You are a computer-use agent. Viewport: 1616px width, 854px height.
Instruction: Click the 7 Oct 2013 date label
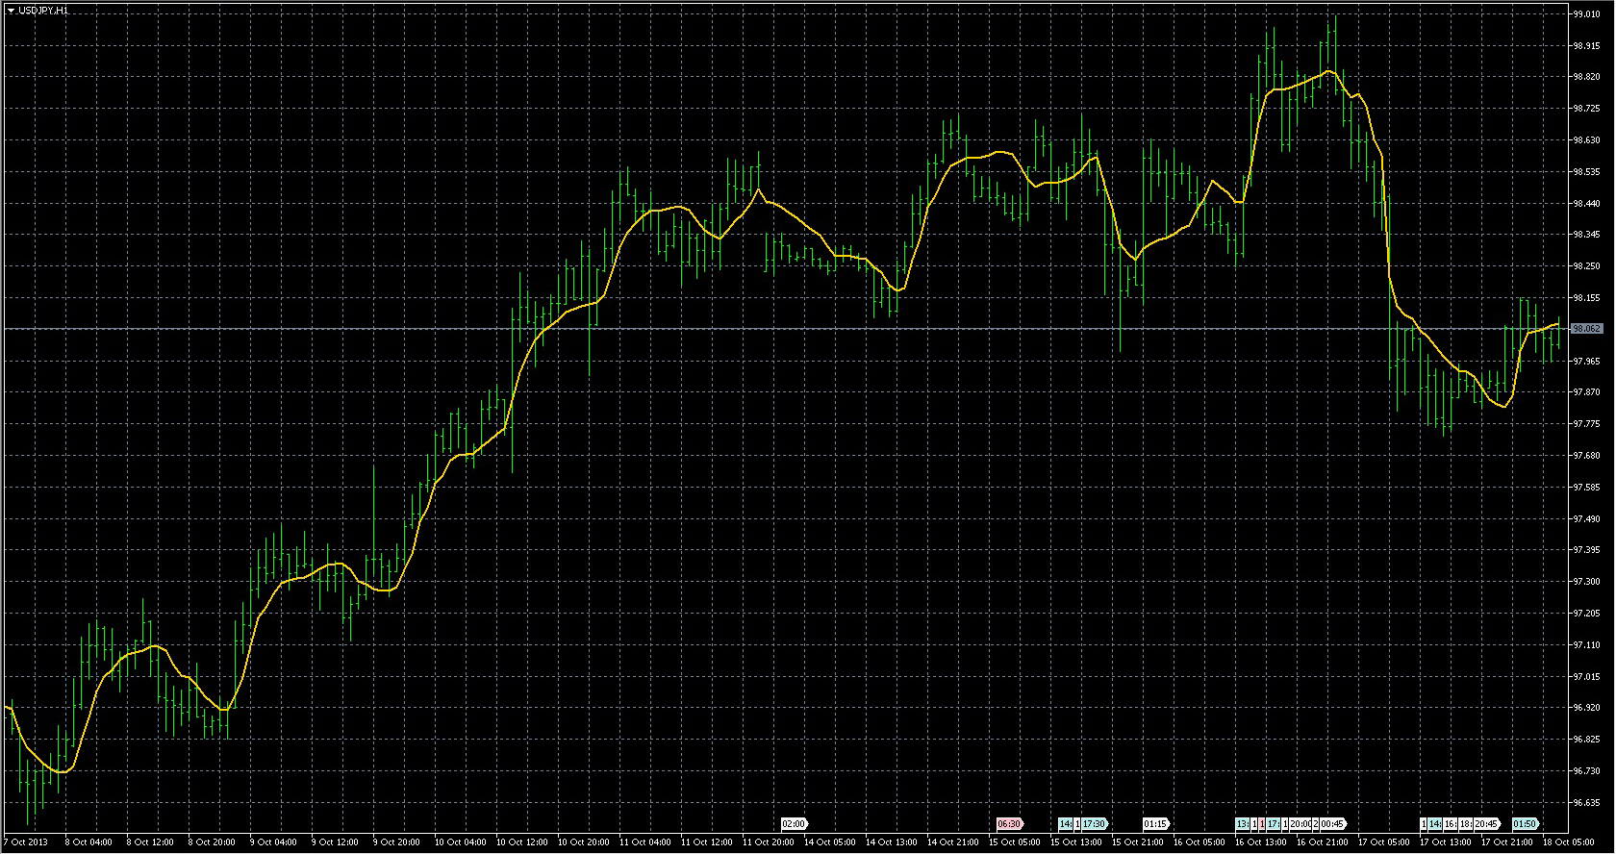click(x=25, y=842)
